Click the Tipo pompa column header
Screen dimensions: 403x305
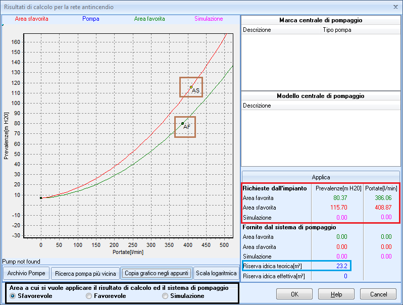pyautogui.click(x=337, y=30)
